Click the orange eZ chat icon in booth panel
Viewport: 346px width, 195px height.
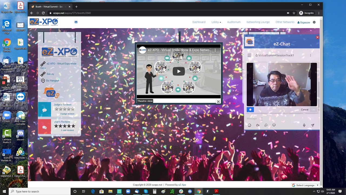[51, 93]
